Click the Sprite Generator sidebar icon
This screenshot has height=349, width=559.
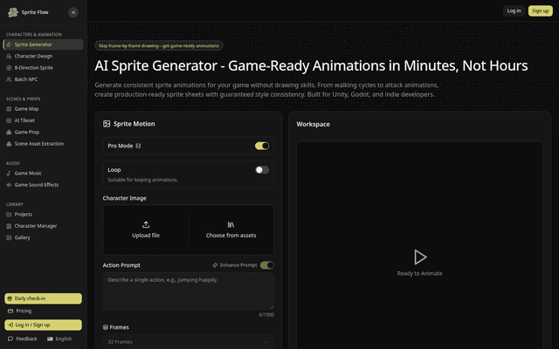click(9, 44)
